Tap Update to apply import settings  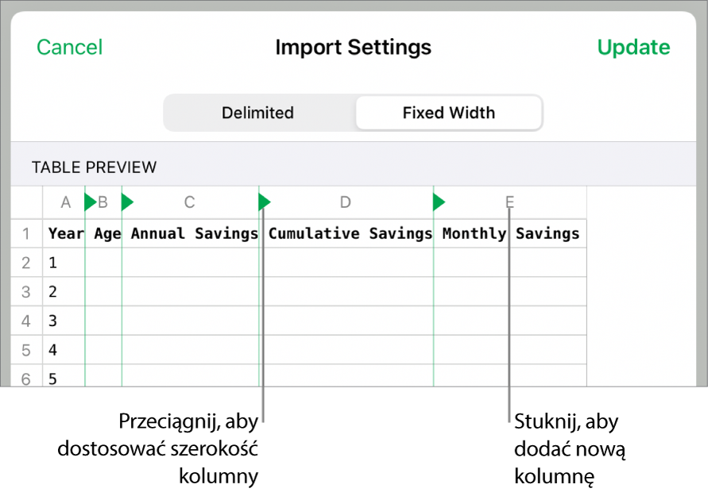[x=633, y=48]
